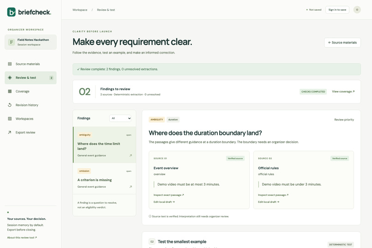Click the Review priority label
This screenshot has width=372, height=248.
344,120
